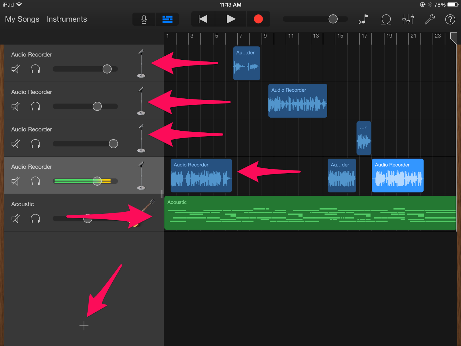
Task: Mute the third Audio Recorder track
Action: pos(16,144)
